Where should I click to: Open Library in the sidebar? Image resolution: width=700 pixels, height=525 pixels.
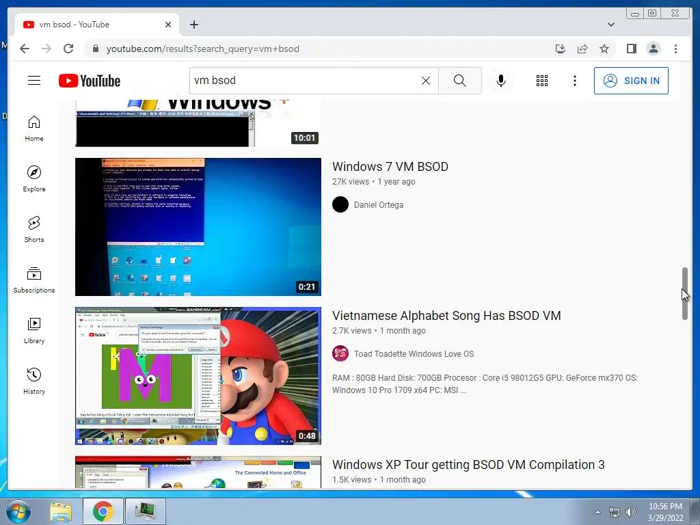coord(34,330)
